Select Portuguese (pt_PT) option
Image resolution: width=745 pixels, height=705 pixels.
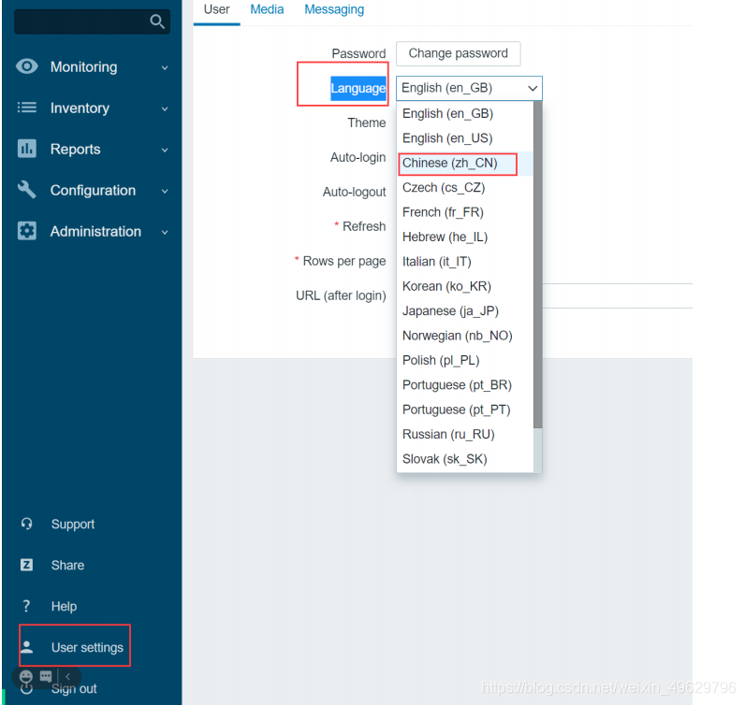click(464, 410)
